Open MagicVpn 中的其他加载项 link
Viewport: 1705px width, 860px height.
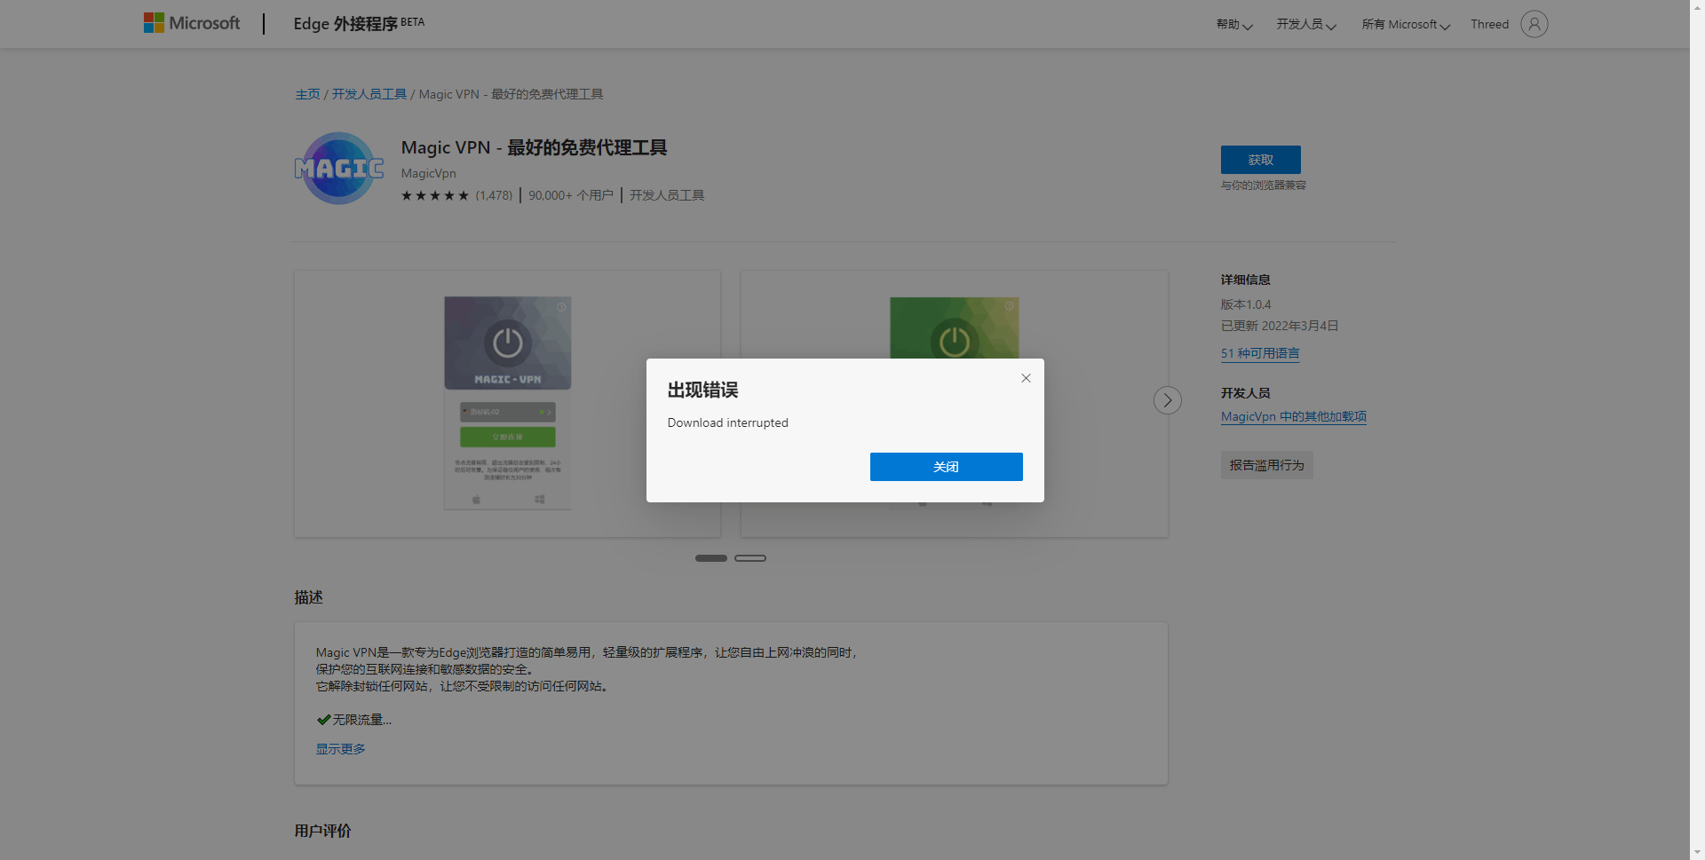(x=1294, y=416)
